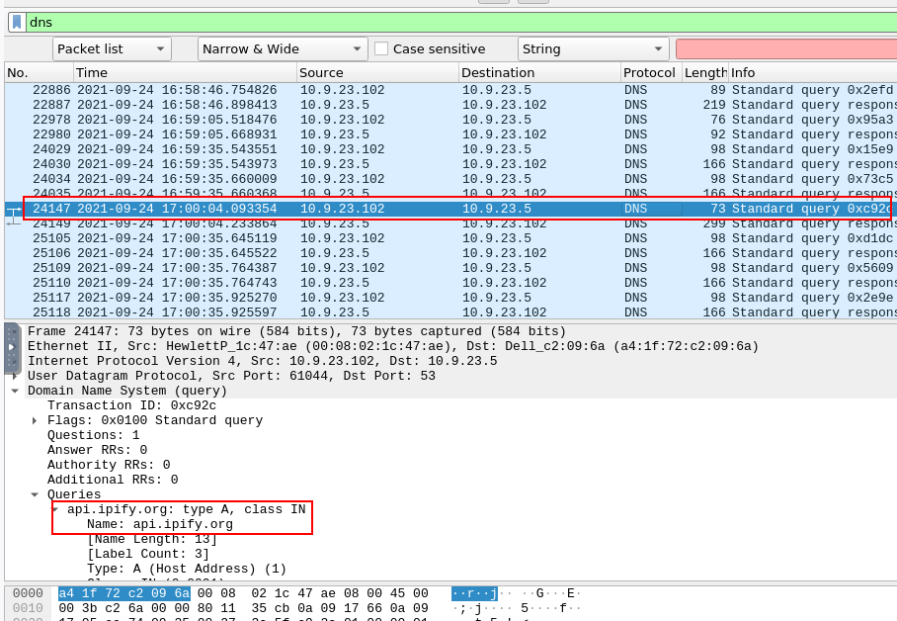The image size is (897, 621).
Task: Toggle the Case sensitive checkbox
Action: [381, 48]
